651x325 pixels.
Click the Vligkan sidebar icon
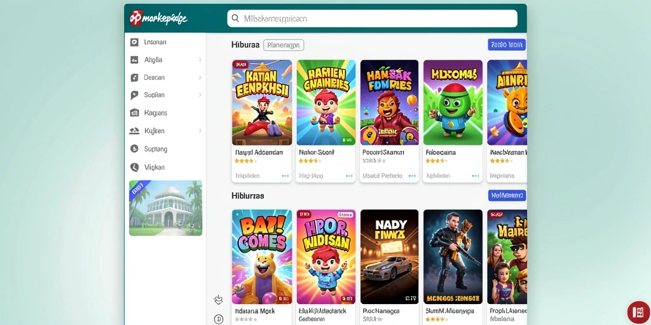coord(134,168)
